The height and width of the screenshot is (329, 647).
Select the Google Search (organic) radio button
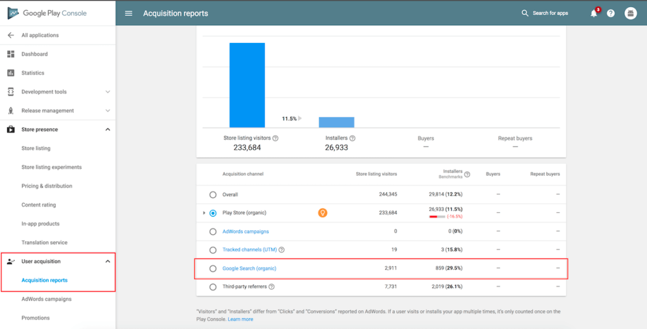coord(213,268)
